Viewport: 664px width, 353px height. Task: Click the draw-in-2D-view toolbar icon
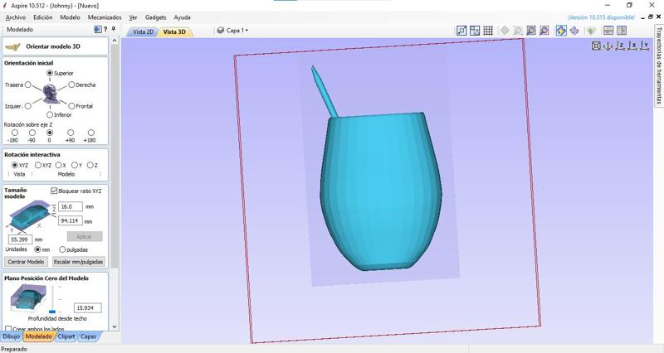(461, 31)
